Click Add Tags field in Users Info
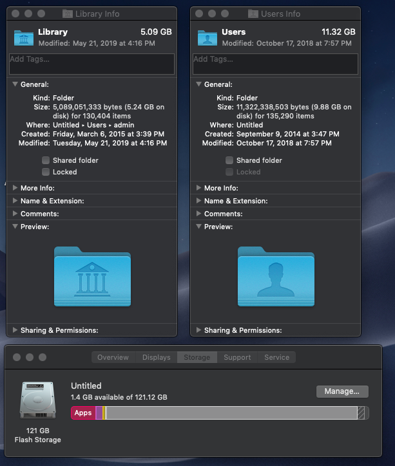This screenshot has width=395, height=466. click(x=275, y=64)
